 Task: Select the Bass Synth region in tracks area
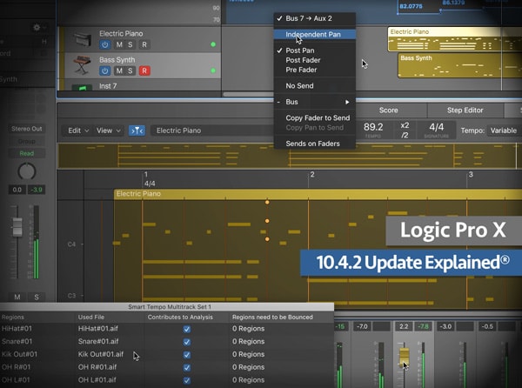point(459,65)
